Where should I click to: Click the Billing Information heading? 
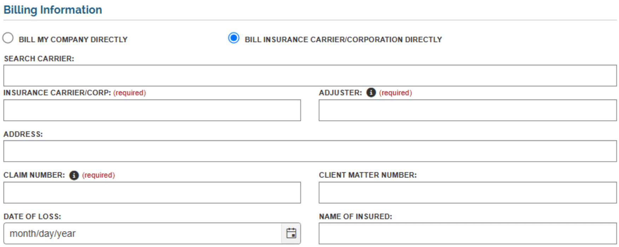click(x=53, y=10)
